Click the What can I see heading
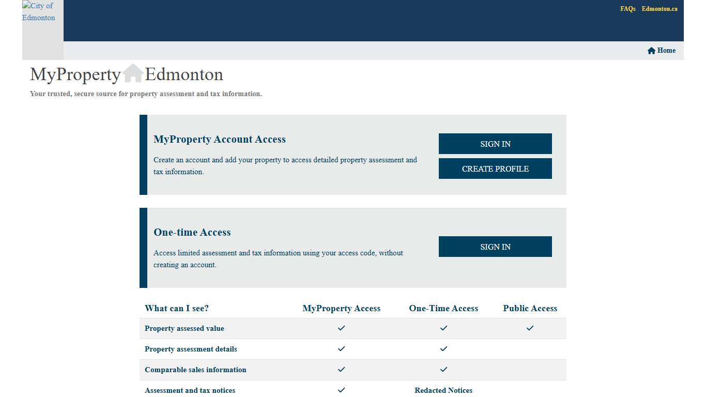706x397 pixels. [x=176, y=308]
